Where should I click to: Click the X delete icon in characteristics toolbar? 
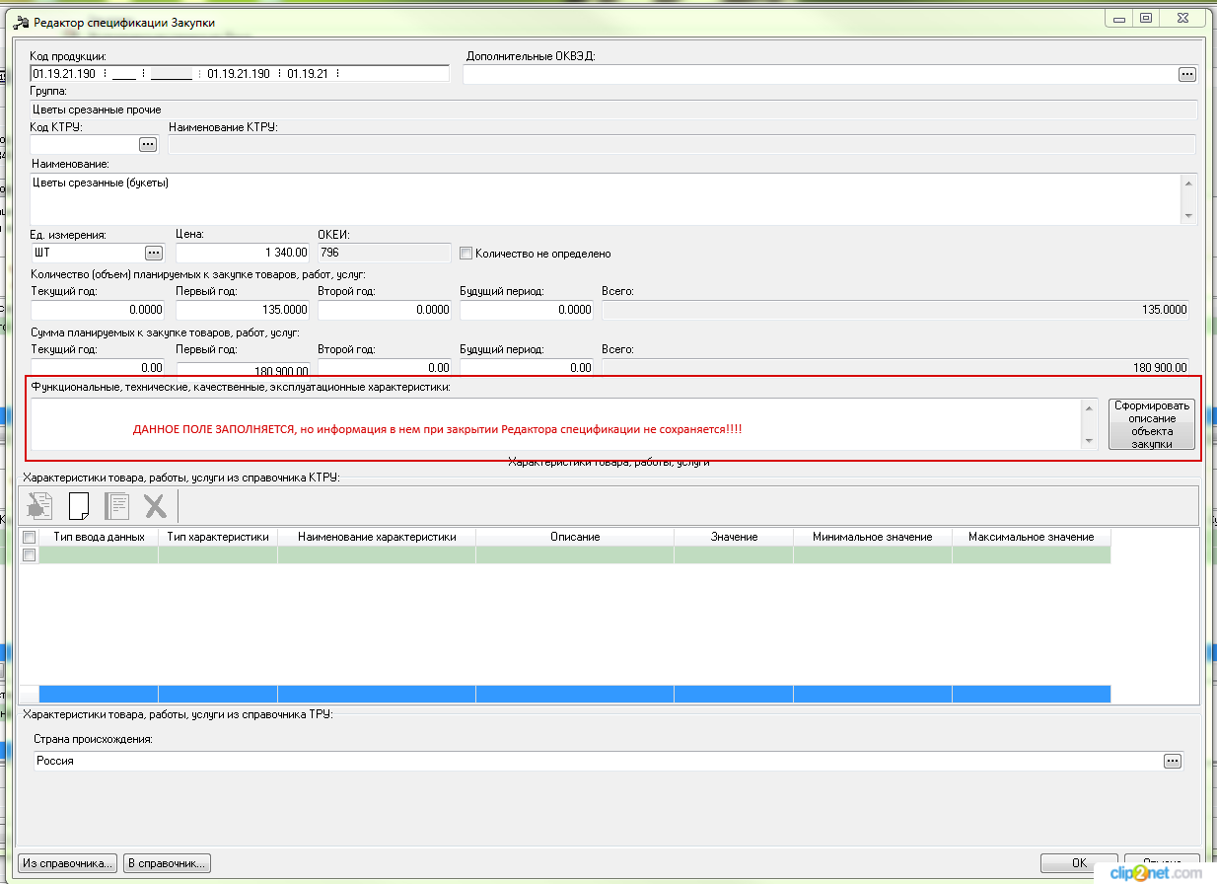(155, 506)
